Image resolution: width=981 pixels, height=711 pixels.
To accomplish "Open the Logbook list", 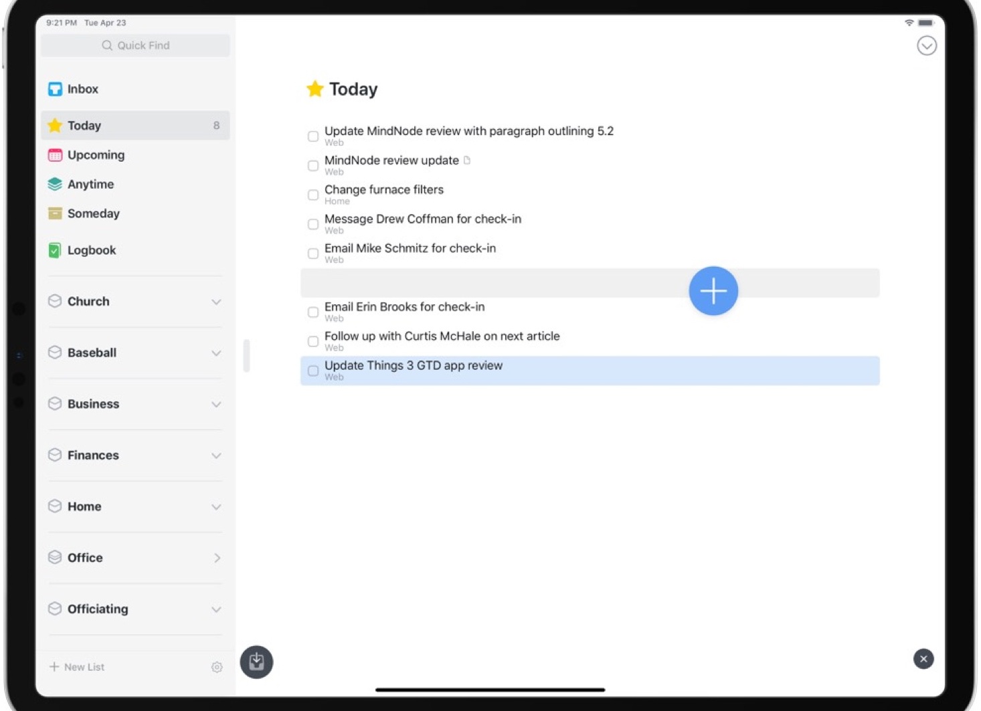I will (x=91, y=250).
